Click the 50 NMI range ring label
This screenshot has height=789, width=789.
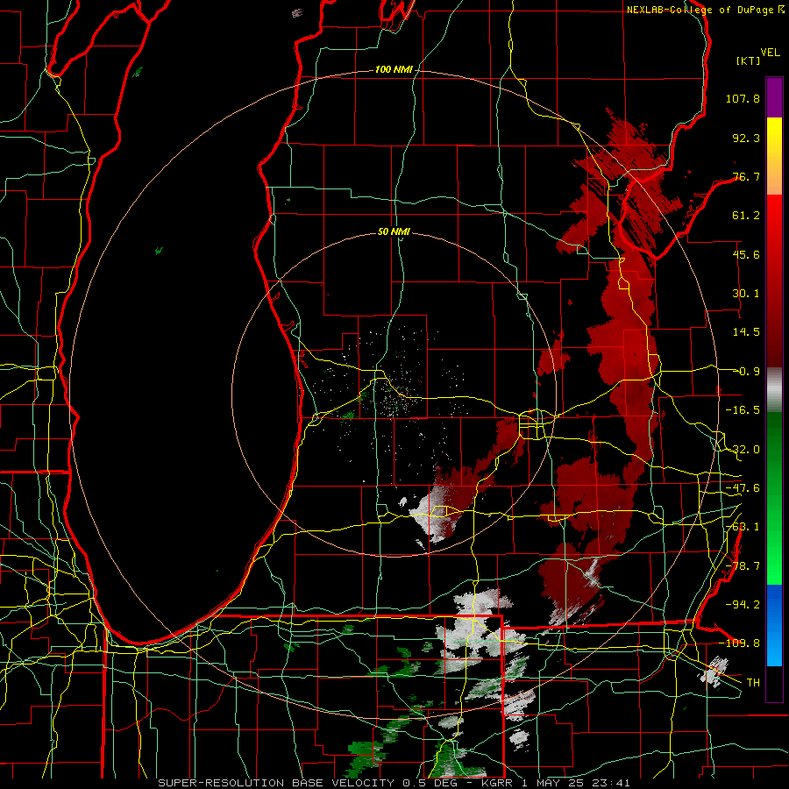(394, 232)
